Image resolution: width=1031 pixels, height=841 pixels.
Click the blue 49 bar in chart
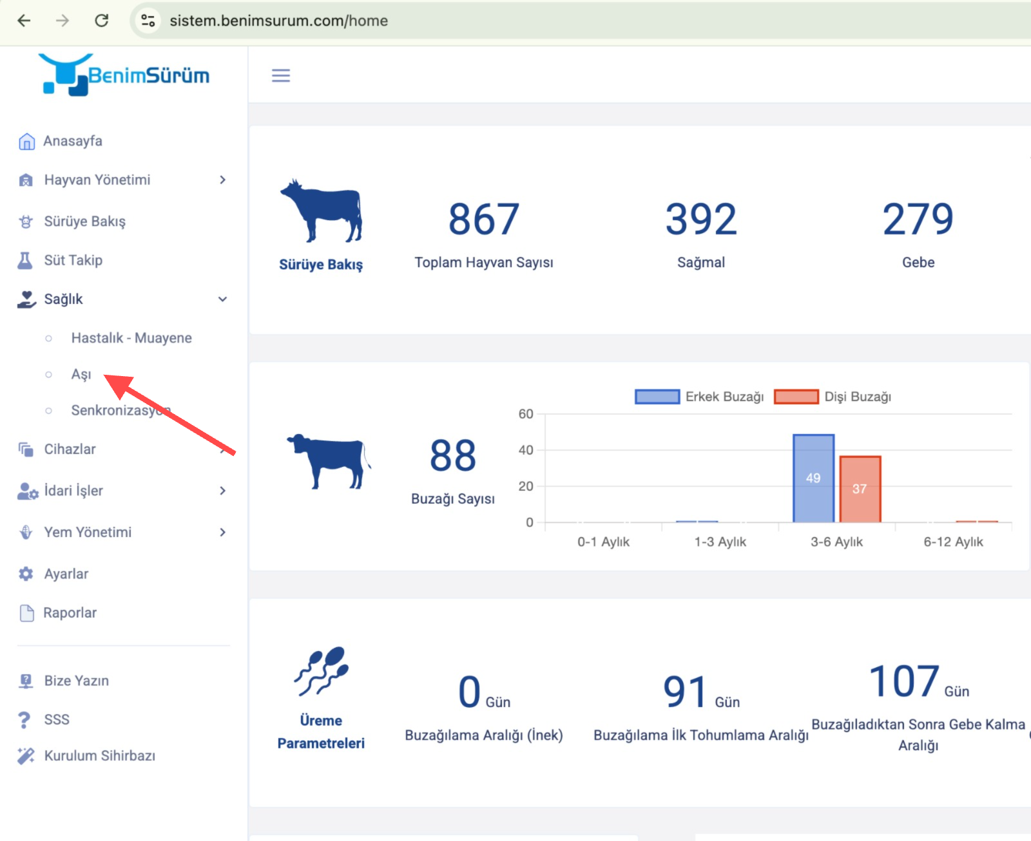click(813, 478)
